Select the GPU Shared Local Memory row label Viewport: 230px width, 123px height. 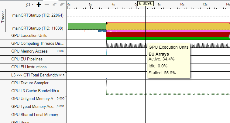pos(37,115)
